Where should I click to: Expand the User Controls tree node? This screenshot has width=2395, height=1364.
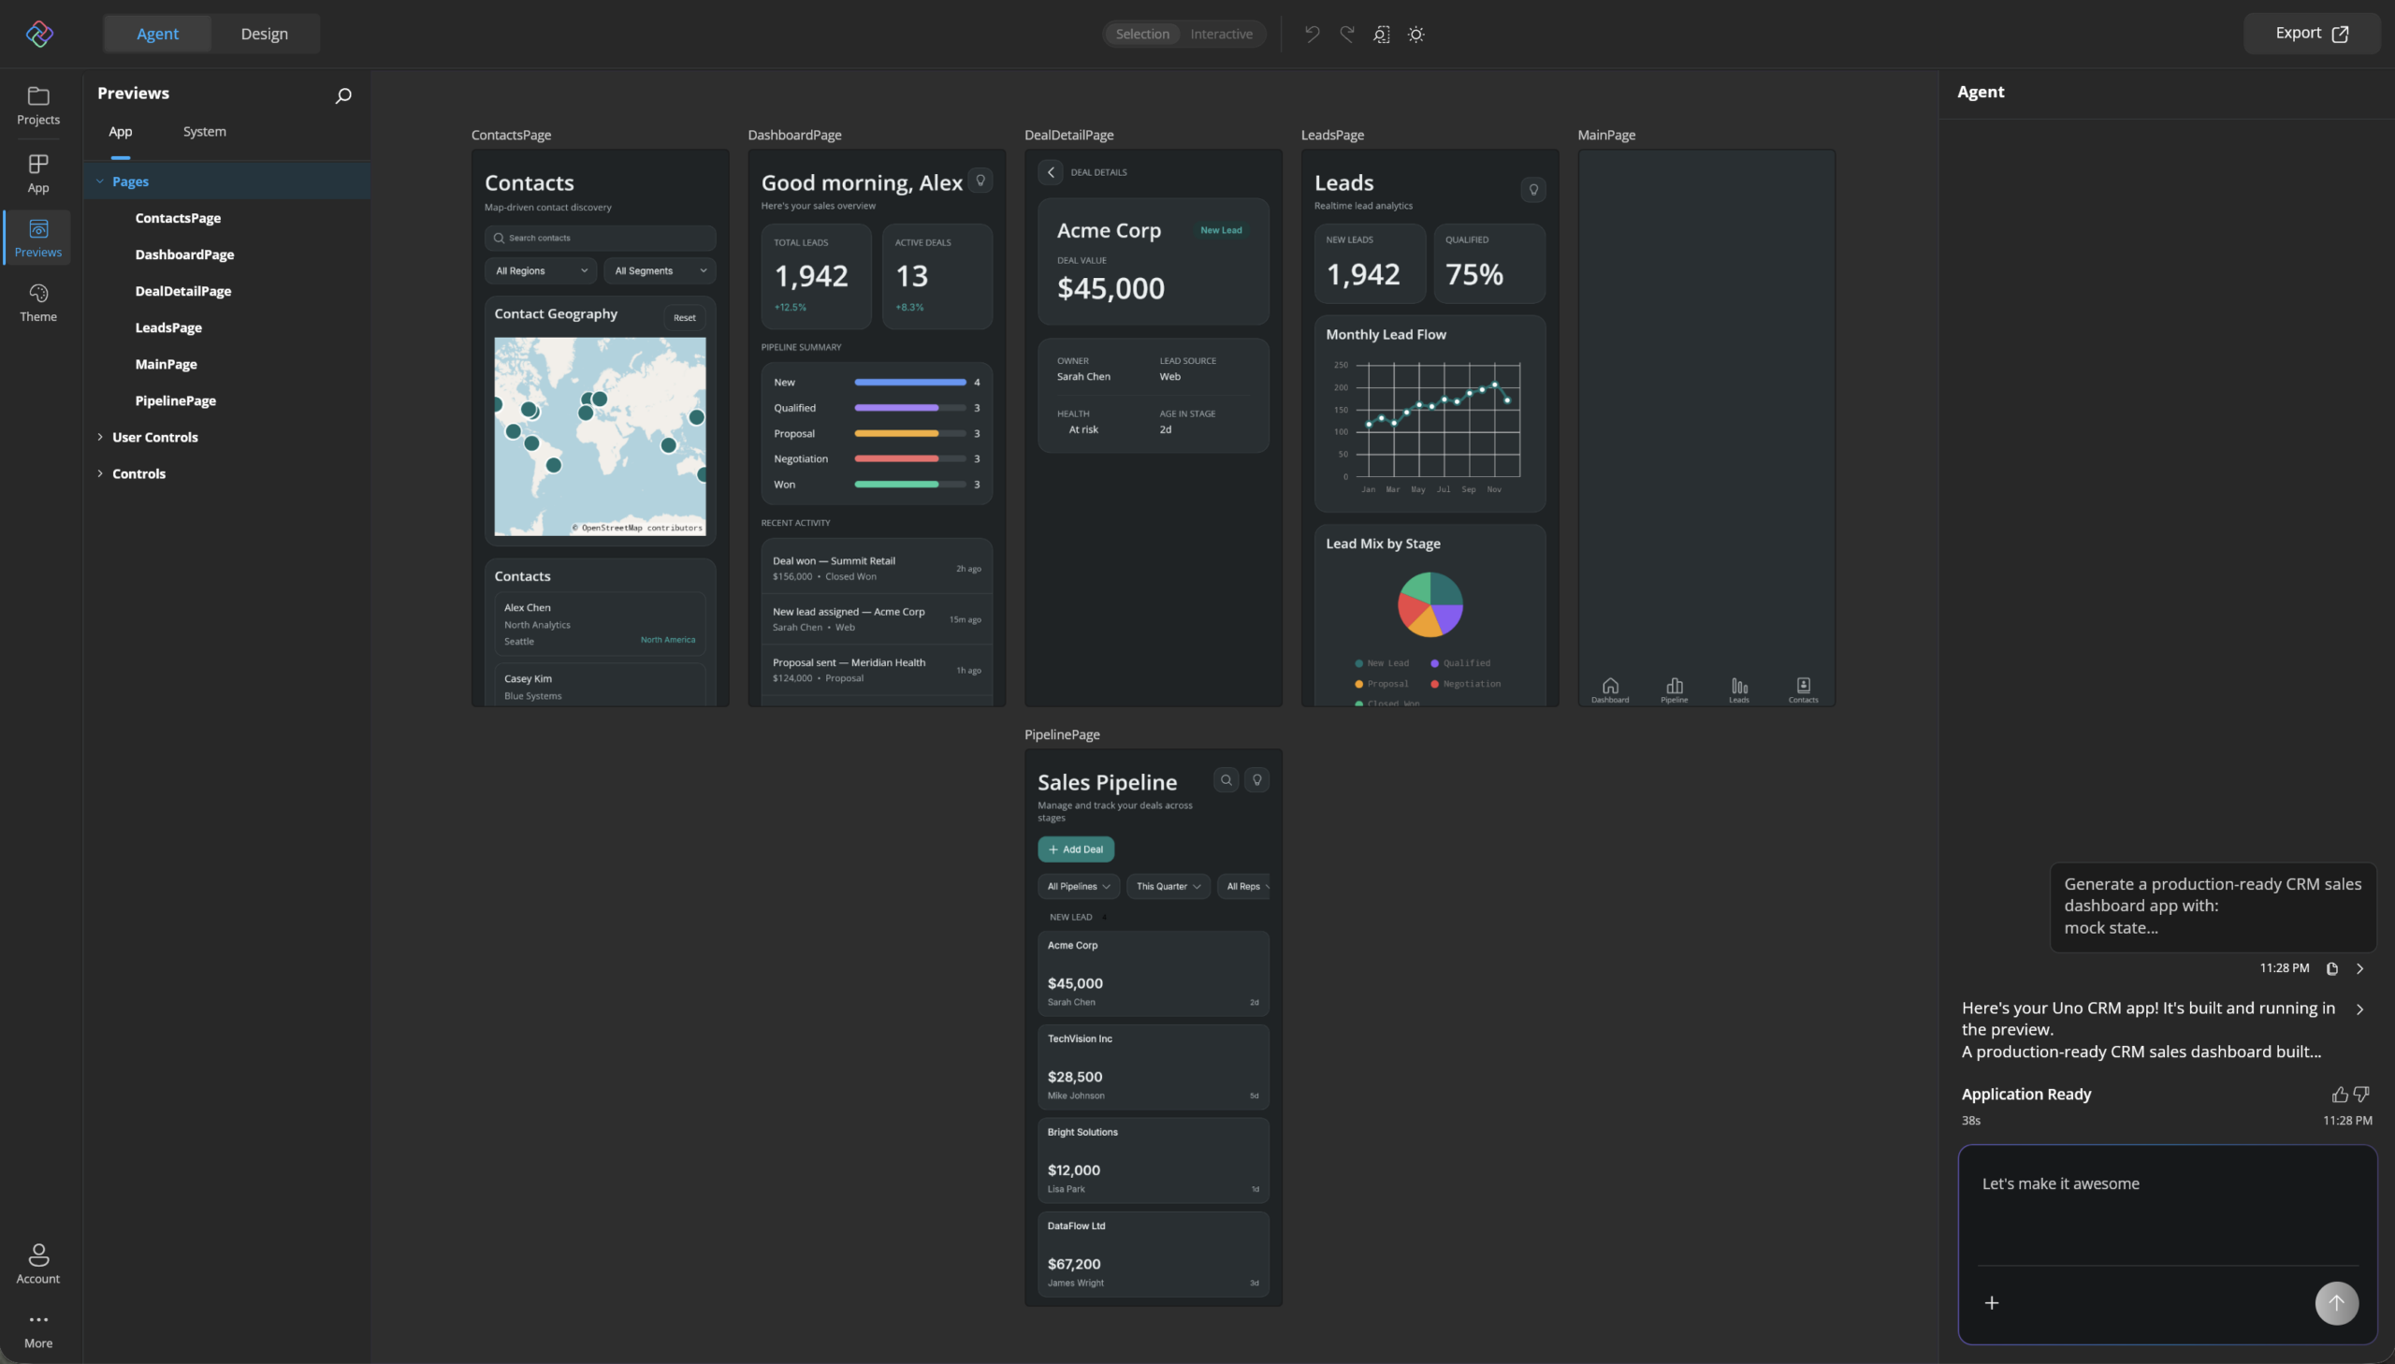[99, 438]
